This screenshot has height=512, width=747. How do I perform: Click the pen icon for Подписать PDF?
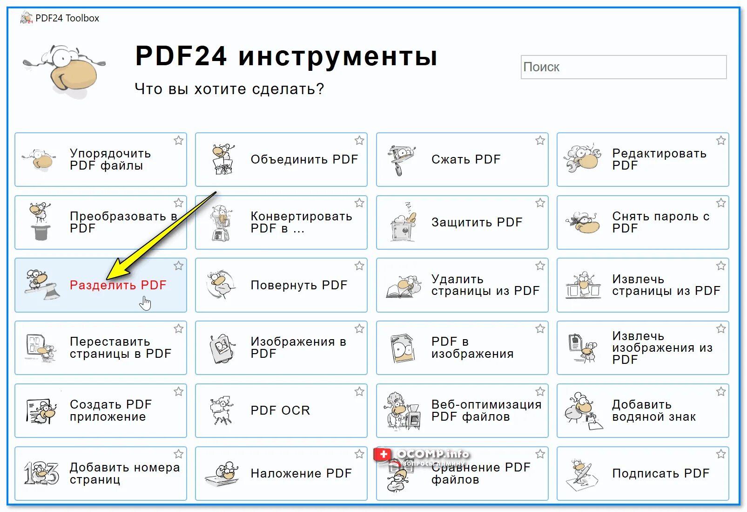point(582,474)
